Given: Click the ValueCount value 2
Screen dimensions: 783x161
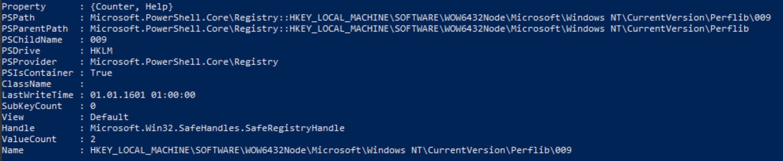Looking at the screenshot, I should point(93,139).
